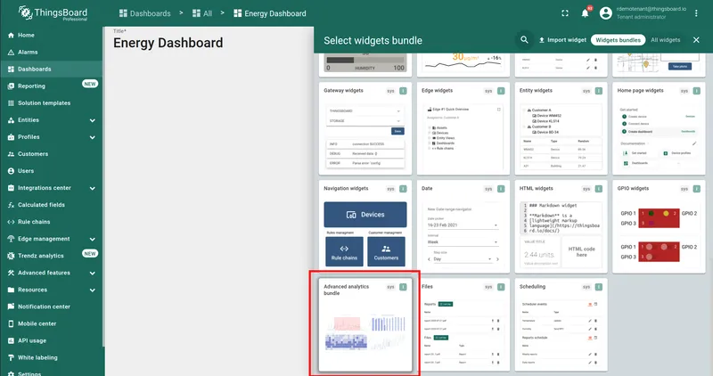Click green icon on Entity widgets card
The height and width of the screenshot is (376, 713).
tap(598, 91)
